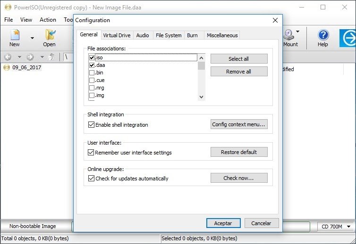Click the Restore default button
356x244 pixels.
tap(239, 152)
